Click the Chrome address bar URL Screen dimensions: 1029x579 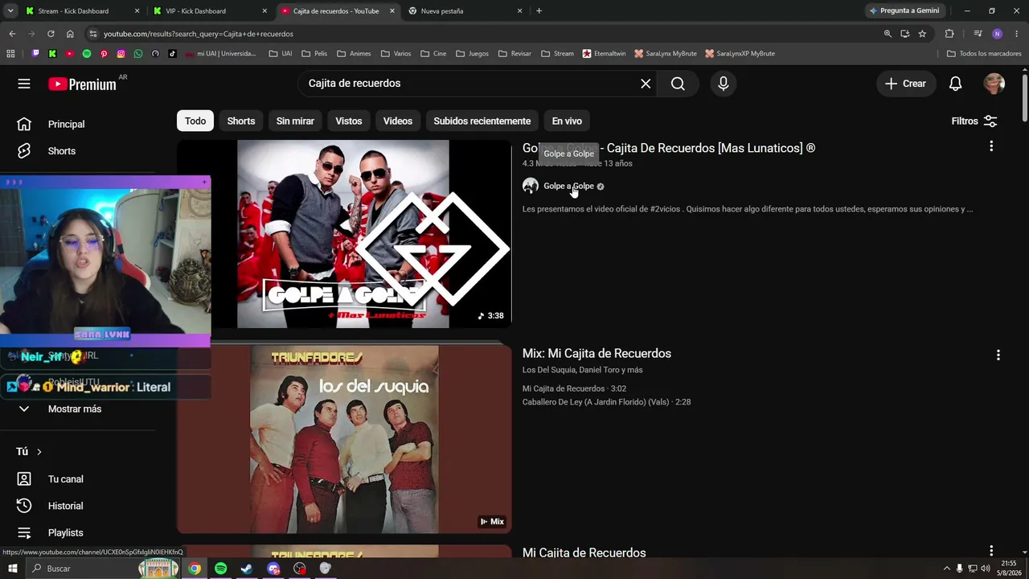(x=199, y=34)
